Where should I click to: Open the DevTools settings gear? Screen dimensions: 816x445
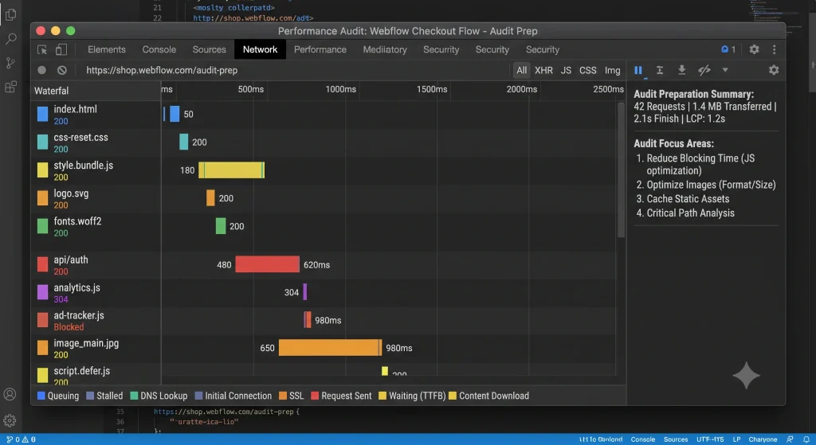pyautogui.click(x=754, y=49)
